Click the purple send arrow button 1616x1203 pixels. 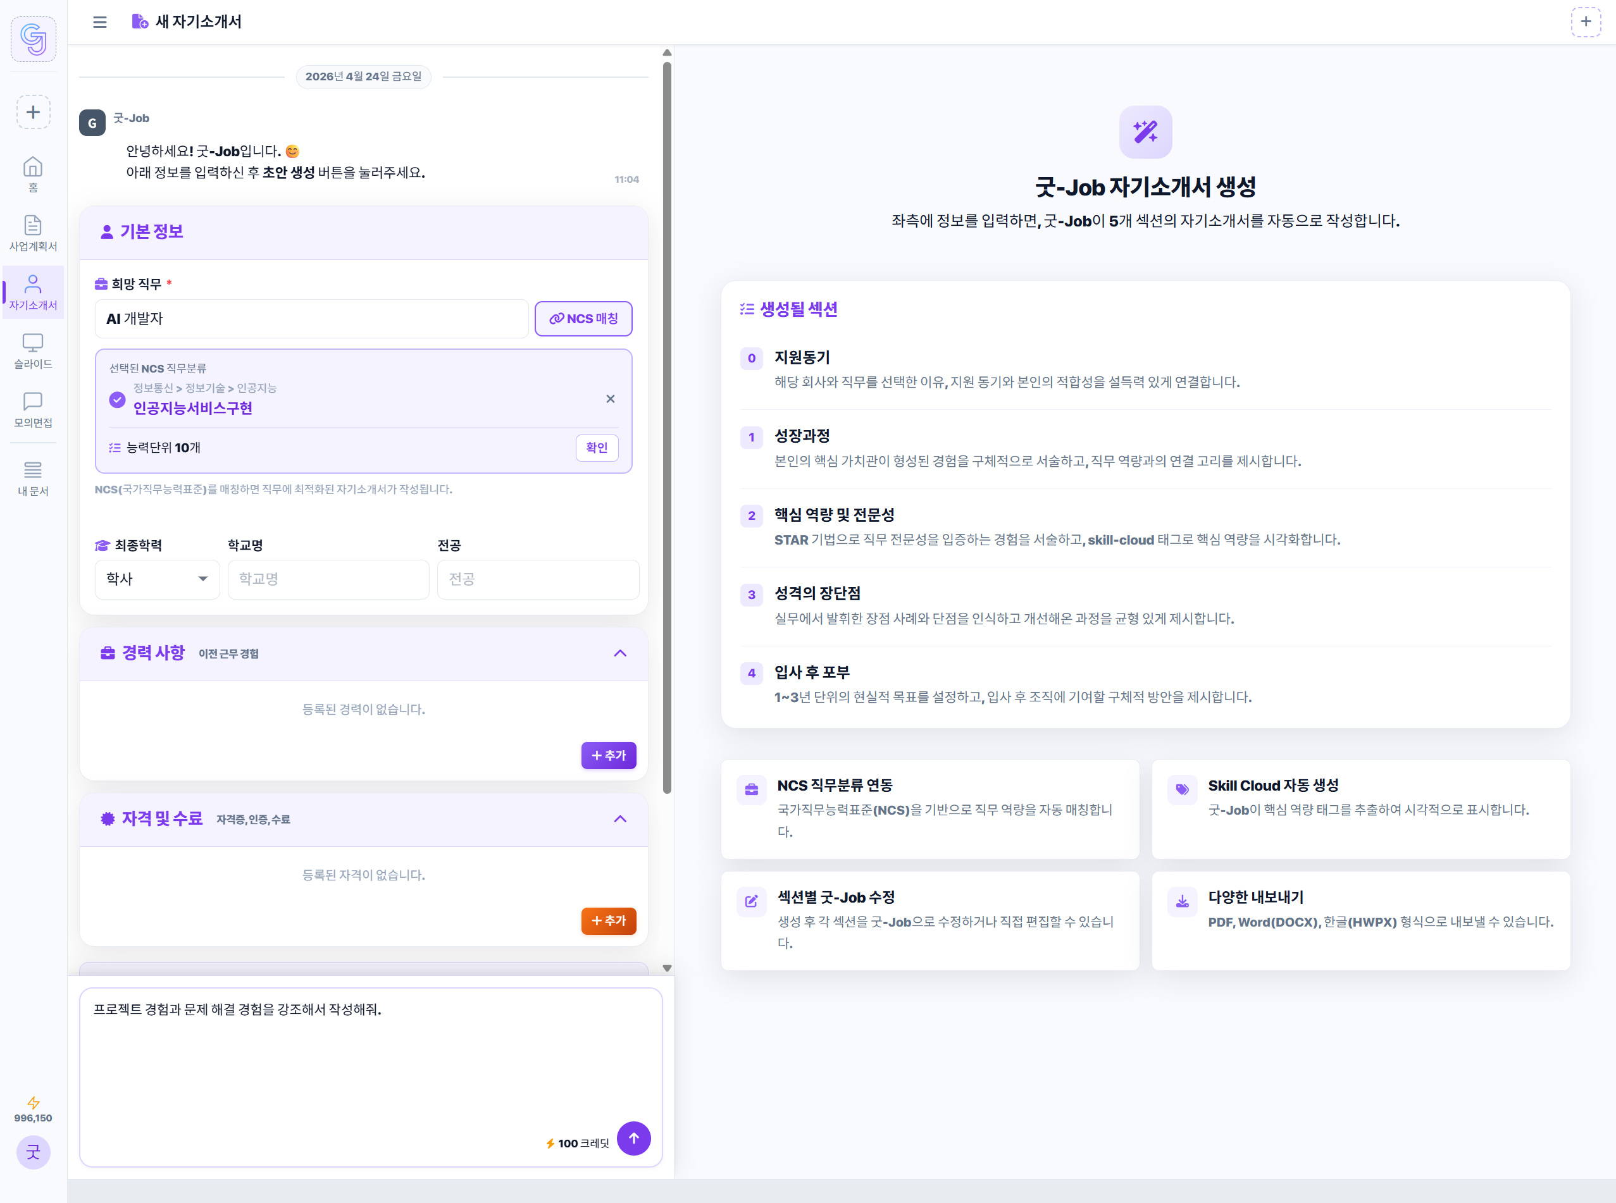click(633, 1137)
